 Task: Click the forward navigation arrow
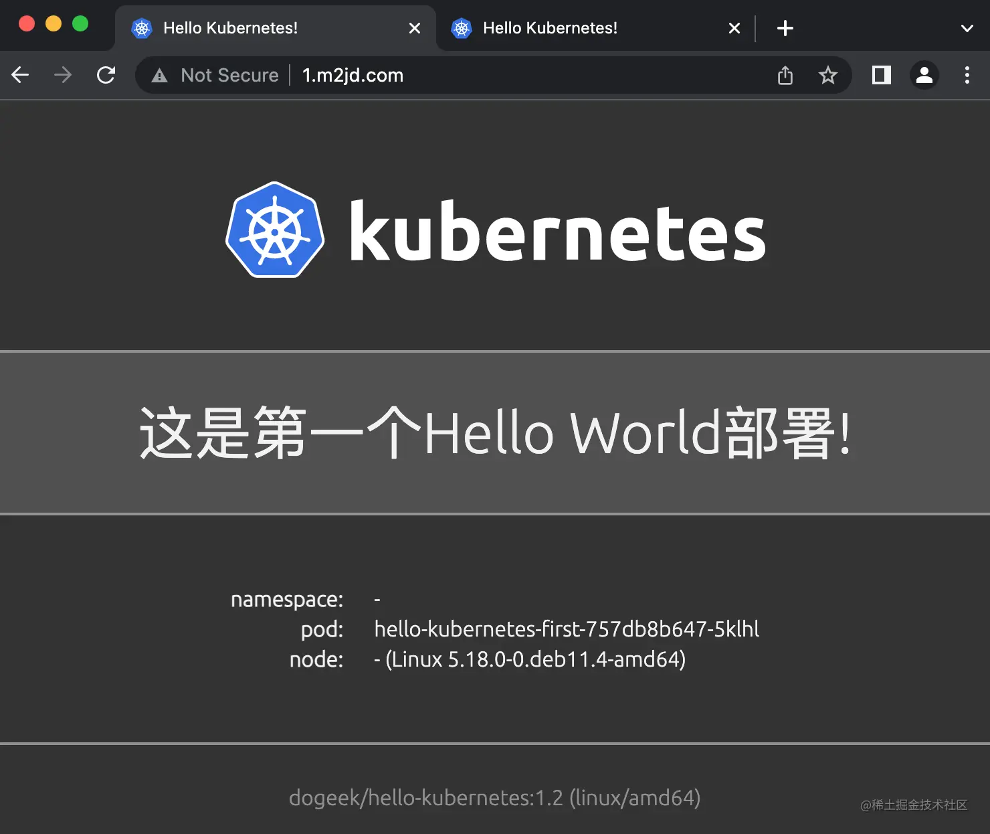coord(63,75)
